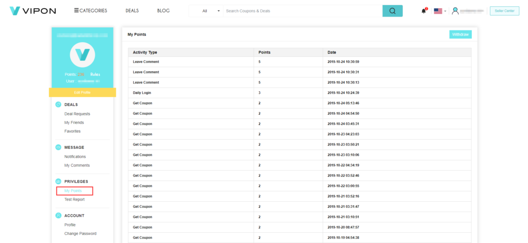Click the DEALS section icon in sidebar
This screenshot has height=243, width=528.
click(x=58, y=105)
